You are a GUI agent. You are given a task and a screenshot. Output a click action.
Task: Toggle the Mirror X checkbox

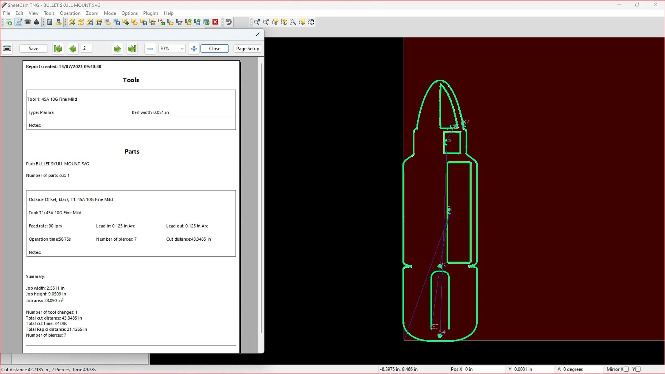tap(626, 369)
